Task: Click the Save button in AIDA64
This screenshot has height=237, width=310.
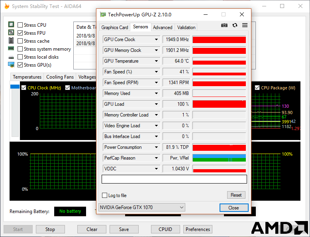Action: (x=124, y=229)
